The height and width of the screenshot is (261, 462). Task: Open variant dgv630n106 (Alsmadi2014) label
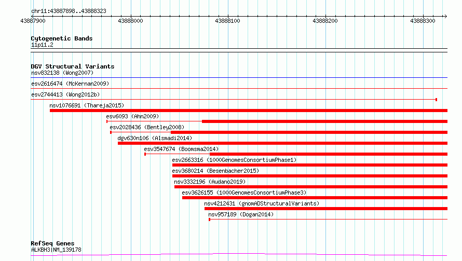[x=155, y=138]
